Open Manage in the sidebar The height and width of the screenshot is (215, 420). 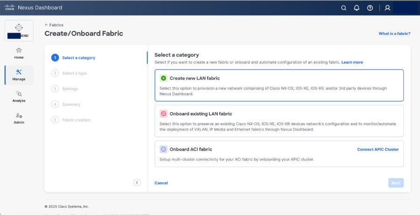click(19, 74)
